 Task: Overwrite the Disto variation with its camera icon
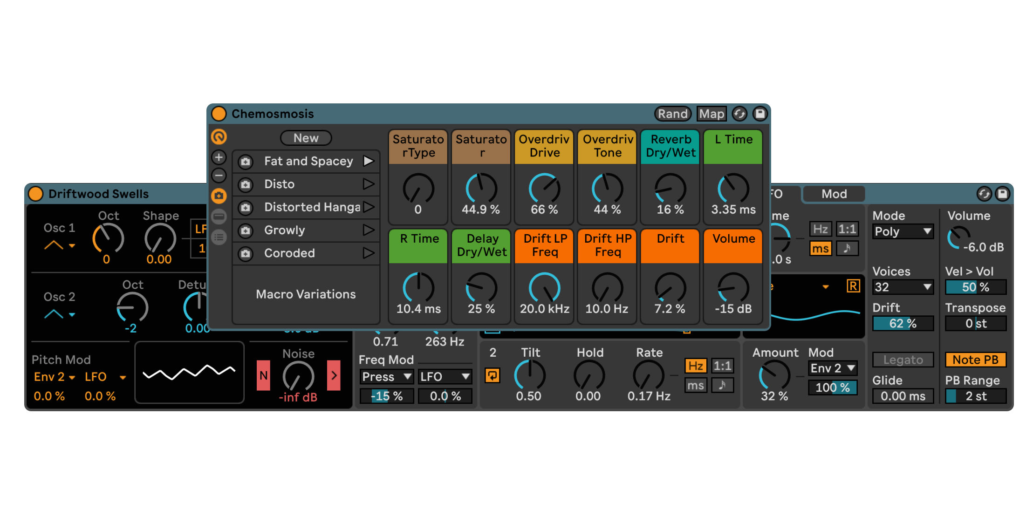coord(246,184)
